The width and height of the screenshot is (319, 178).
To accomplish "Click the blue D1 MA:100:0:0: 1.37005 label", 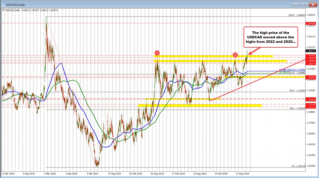I will (292, 70).
